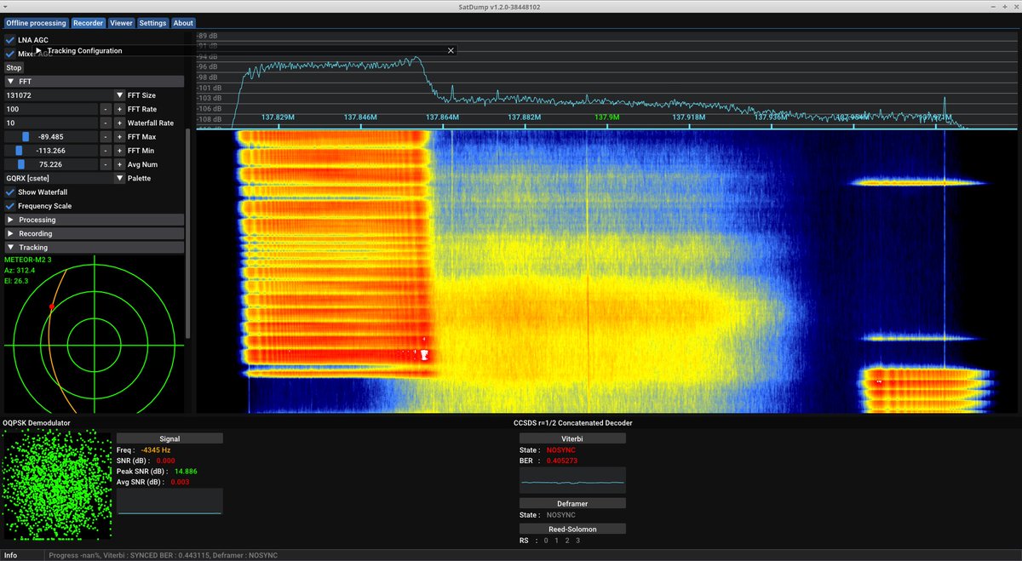The image size is (1022, 561).
Task: Expand the Processing section
Action: pos(94,220)
